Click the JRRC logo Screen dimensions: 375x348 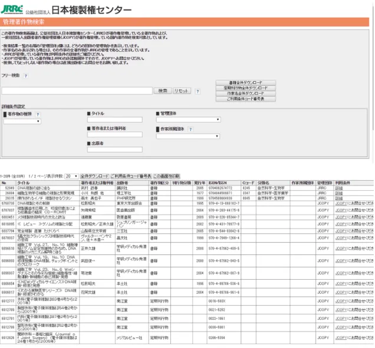(12, 9)
